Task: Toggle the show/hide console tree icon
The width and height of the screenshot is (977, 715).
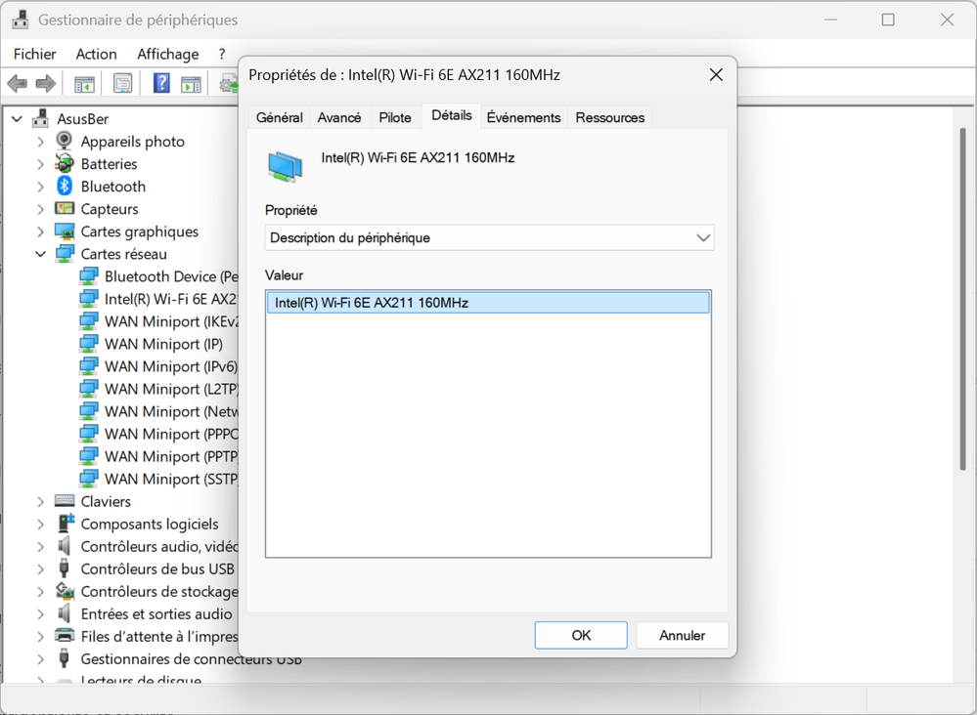Action: tap(84, 83)
